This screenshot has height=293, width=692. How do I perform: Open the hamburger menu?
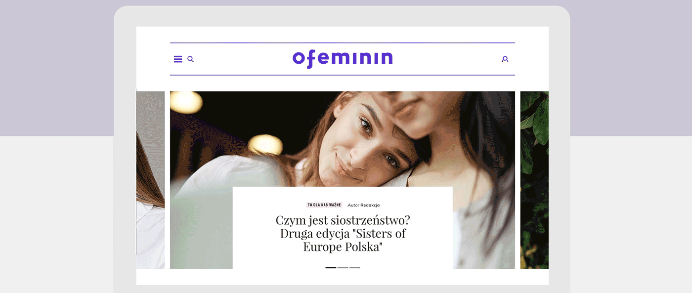pyautogui.click(x=178, y=59)
